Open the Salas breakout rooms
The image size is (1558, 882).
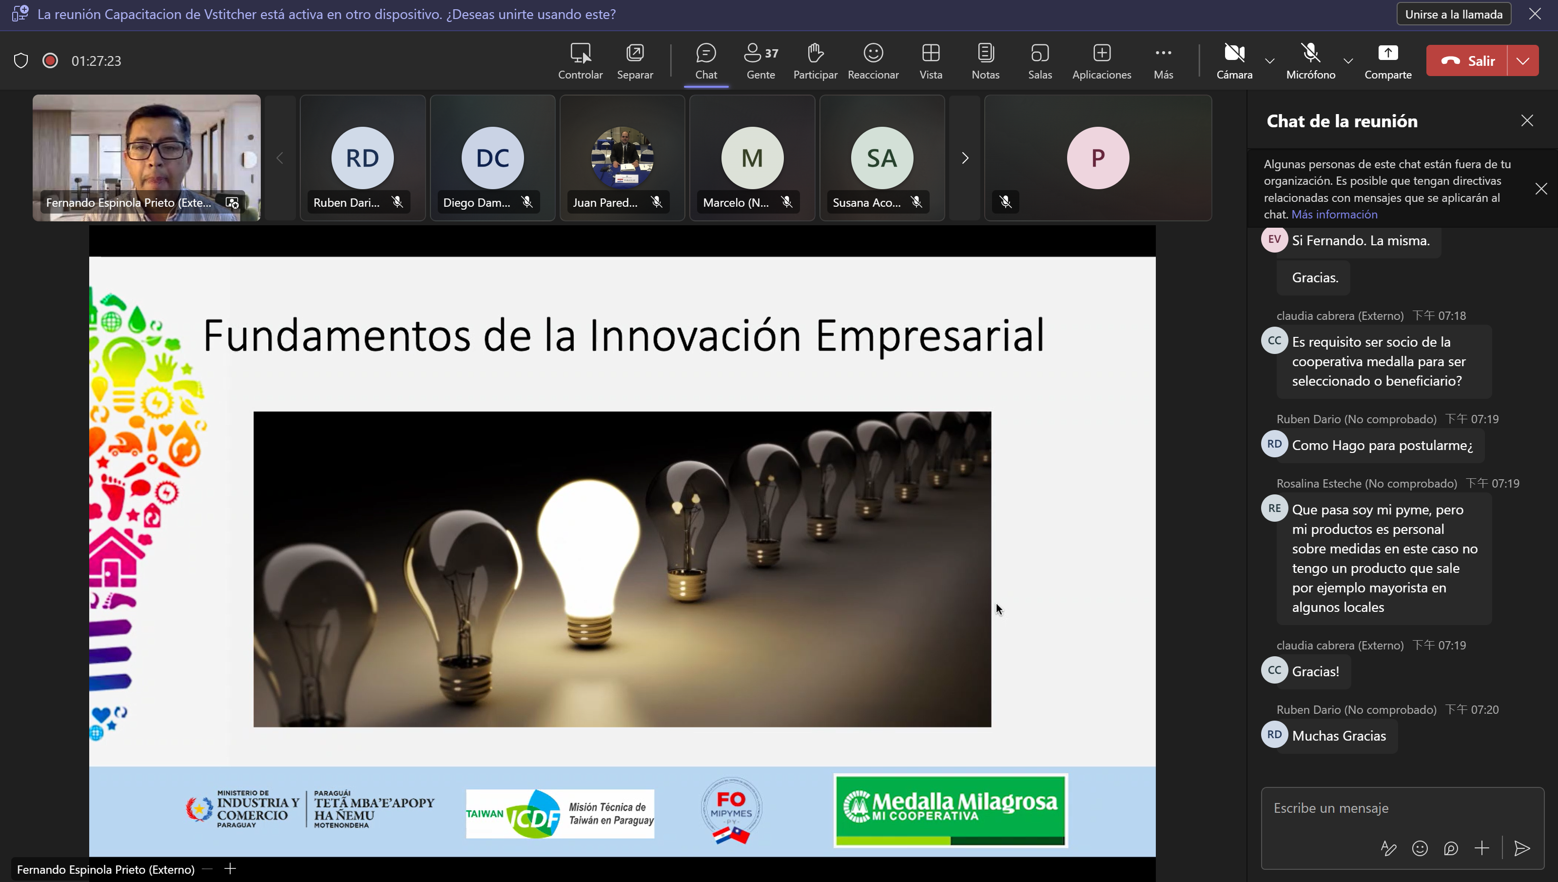[1040, 61]
